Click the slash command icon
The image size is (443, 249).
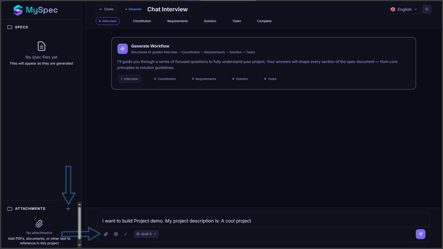[126, 234]
